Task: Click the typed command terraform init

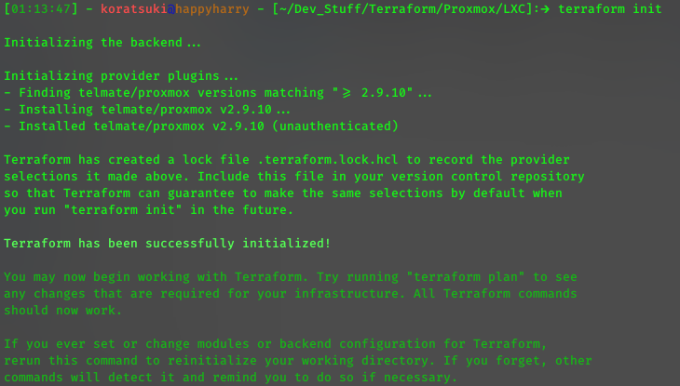Action: pos(610,8)
